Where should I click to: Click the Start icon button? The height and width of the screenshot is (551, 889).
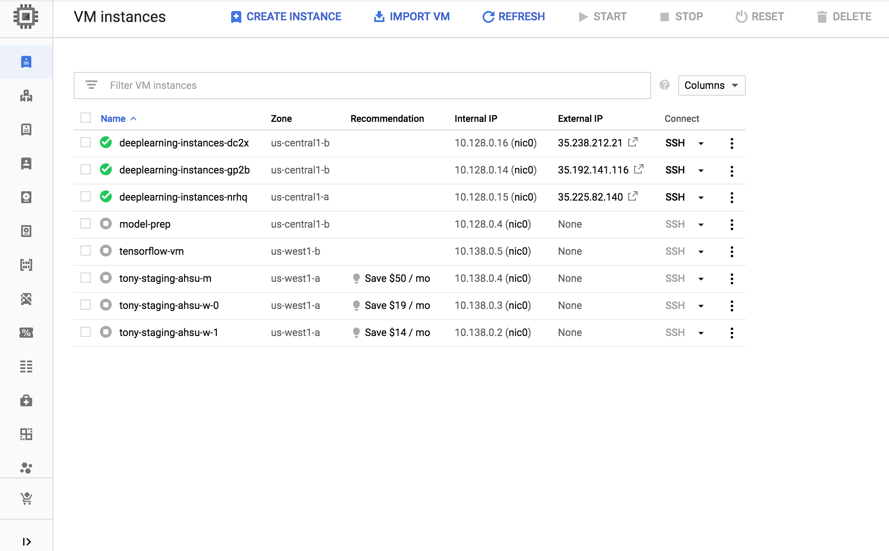pyautogui.click(x=581, y=17)
